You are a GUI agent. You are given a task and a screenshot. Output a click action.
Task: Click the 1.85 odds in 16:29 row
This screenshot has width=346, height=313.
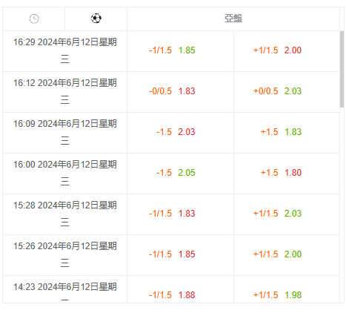coord(187,50)
